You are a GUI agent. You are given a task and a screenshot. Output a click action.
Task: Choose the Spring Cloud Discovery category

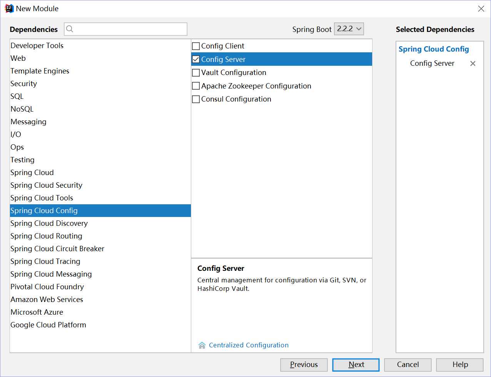click(x=100, y=223)
